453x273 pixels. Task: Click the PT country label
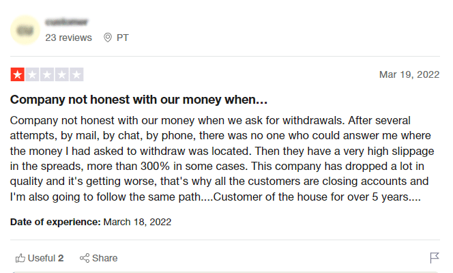click(x=123, y=38)
